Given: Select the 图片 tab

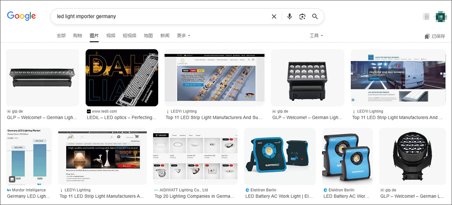Looking at the screenshot, I should (x=94, y=35).
